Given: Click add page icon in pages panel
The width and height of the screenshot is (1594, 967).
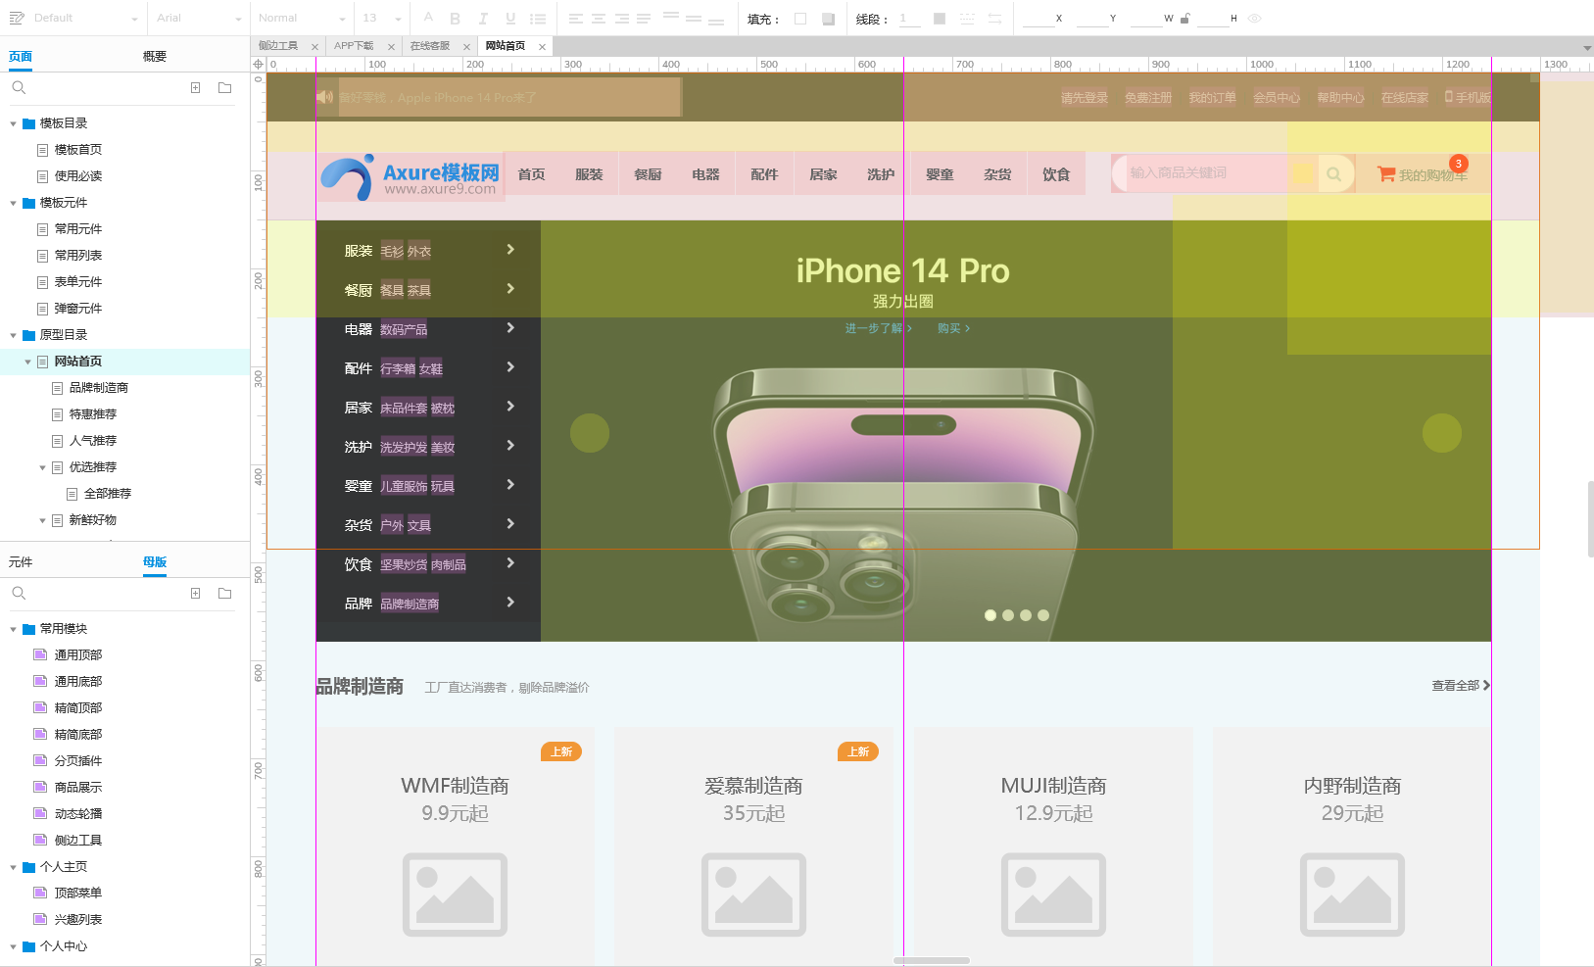Looking at the screenshot, I should [x=196, y=88].
